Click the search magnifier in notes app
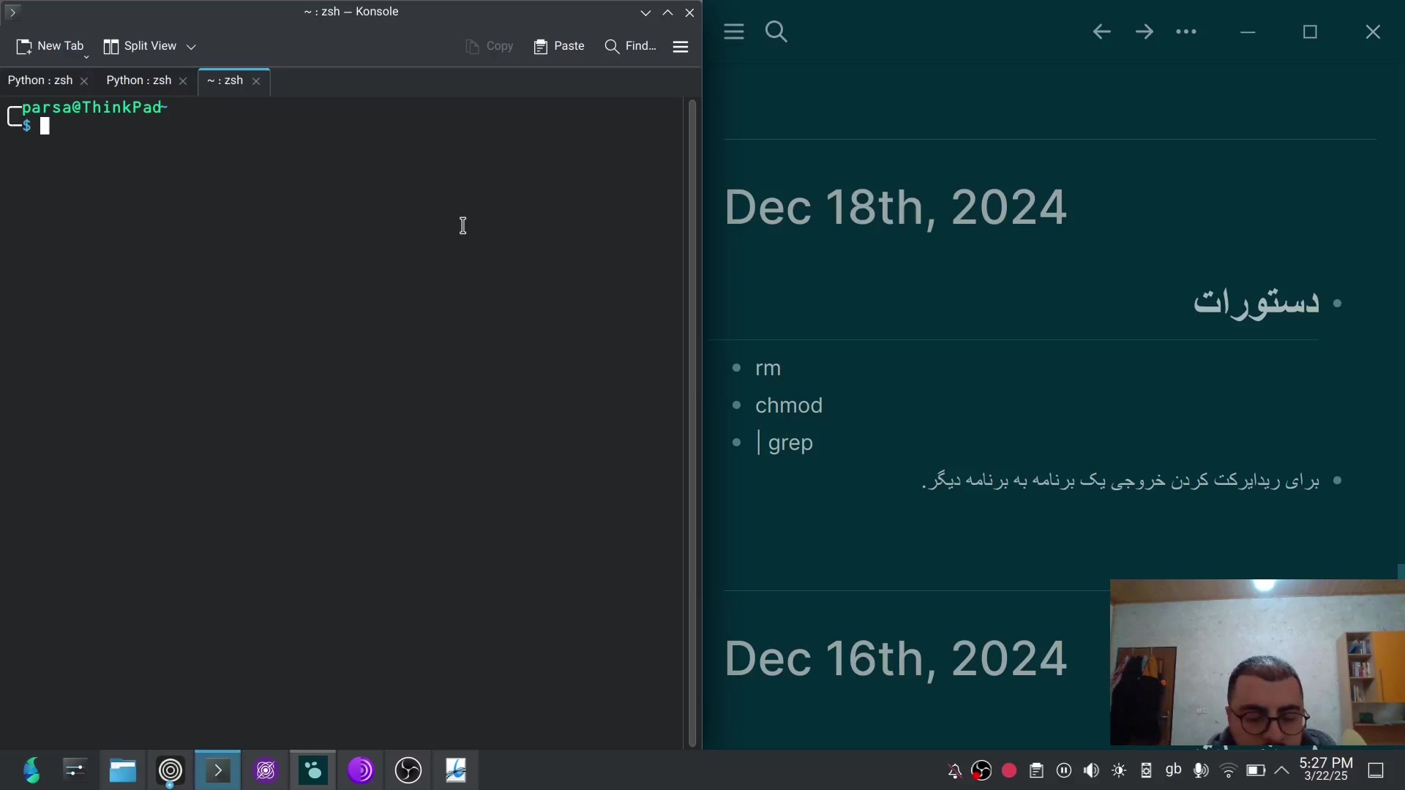 pyautogui.click(x=776, y=31)
